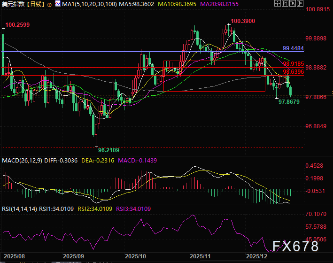Click the 2025/12 date on time axis
The image size is (333, 263).
click(x=257, y=257)
